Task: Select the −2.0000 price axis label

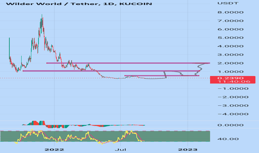Action: click(233, 97)
